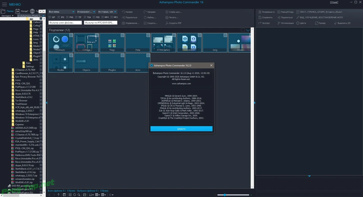The image size is (363, 197).
Task: Check the Callouts thumbnail selection box
Action: pyautogui.click(x=71, y=35)
